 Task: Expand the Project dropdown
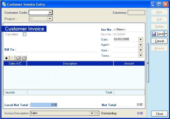(x=50, y=19)
